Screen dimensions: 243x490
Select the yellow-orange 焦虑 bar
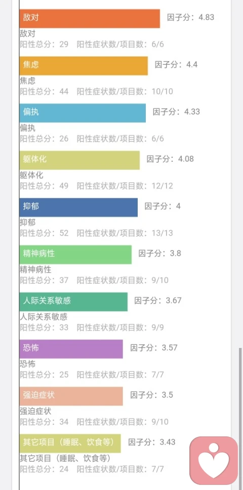coord(84,66)
